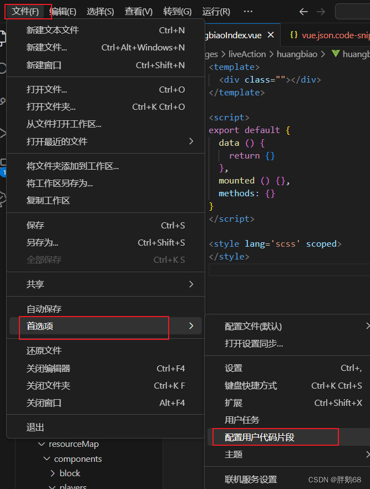Viewport: 370px width, 489px height.
Task: Choose 将工作区另存为...
Action: coord(105,184)
